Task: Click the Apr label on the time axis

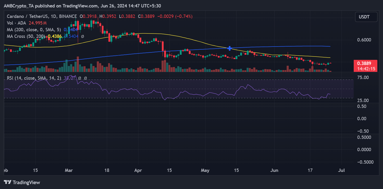Action: (x=138, y=170)
